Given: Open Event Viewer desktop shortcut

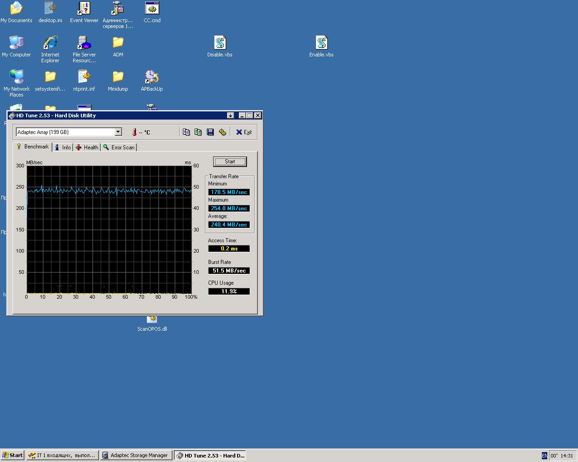Looking at the screenshot, I should pyautogui.click(x=84, y=9).
